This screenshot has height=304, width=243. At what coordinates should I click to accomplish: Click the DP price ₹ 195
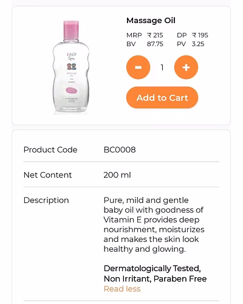click(x=200, y=35)
